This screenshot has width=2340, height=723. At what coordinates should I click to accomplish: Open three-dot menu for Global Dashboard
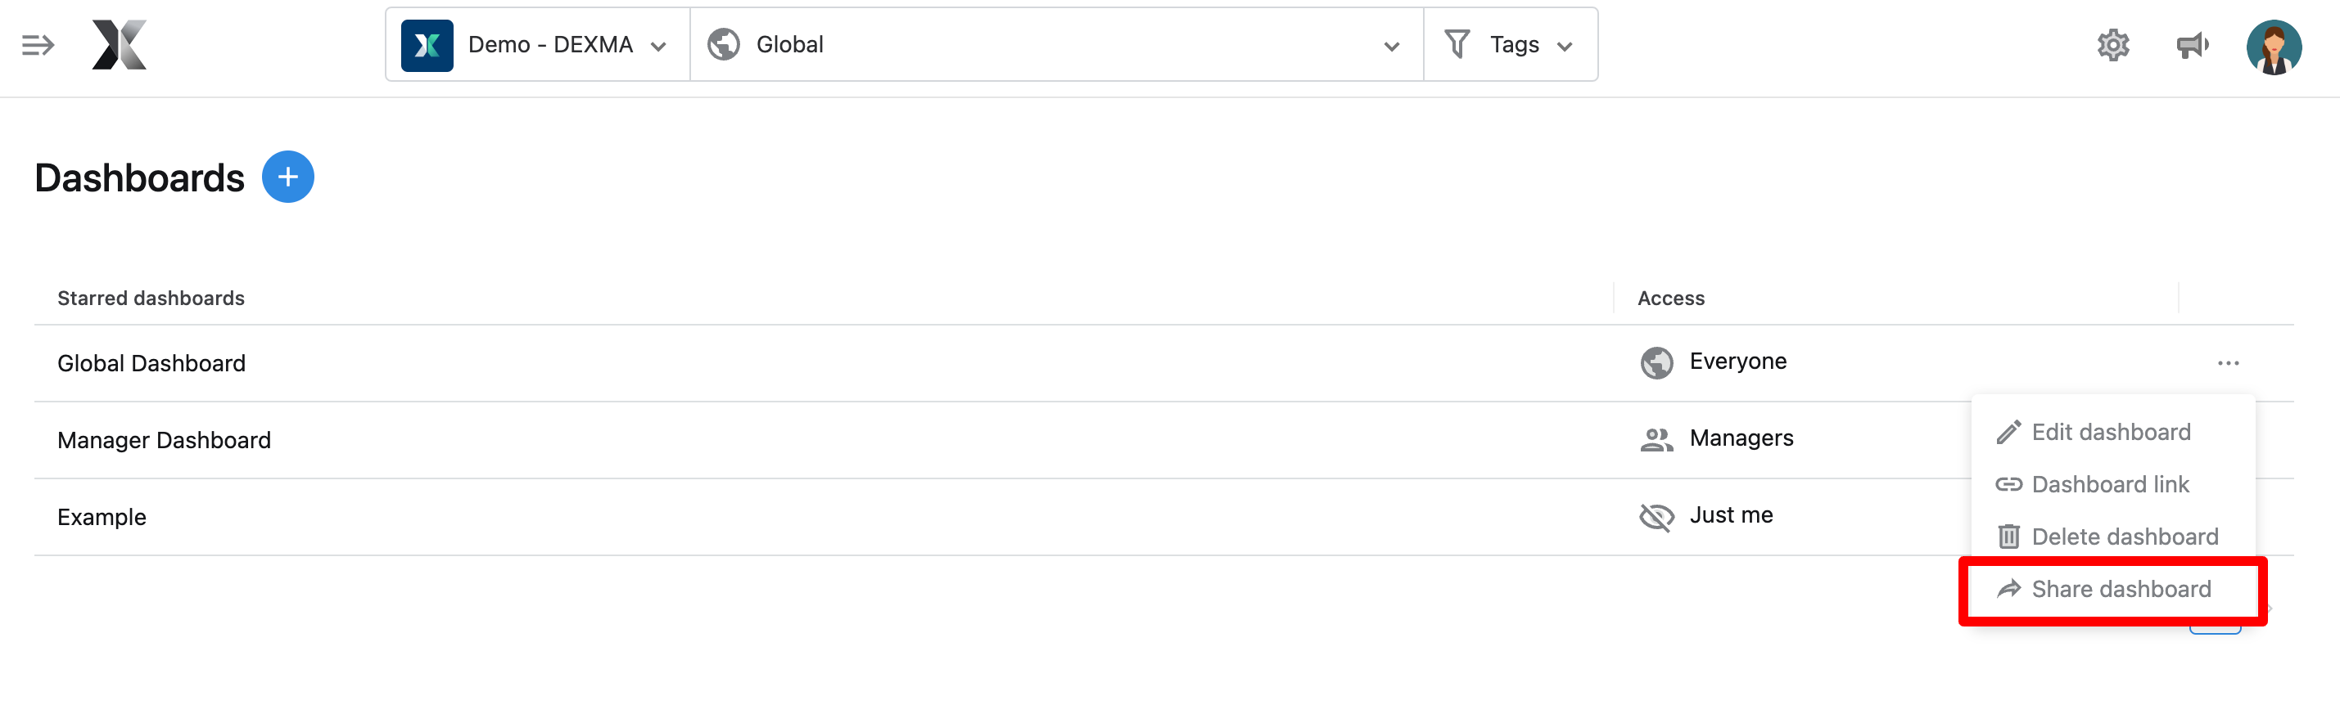[x=2227, y=363]
